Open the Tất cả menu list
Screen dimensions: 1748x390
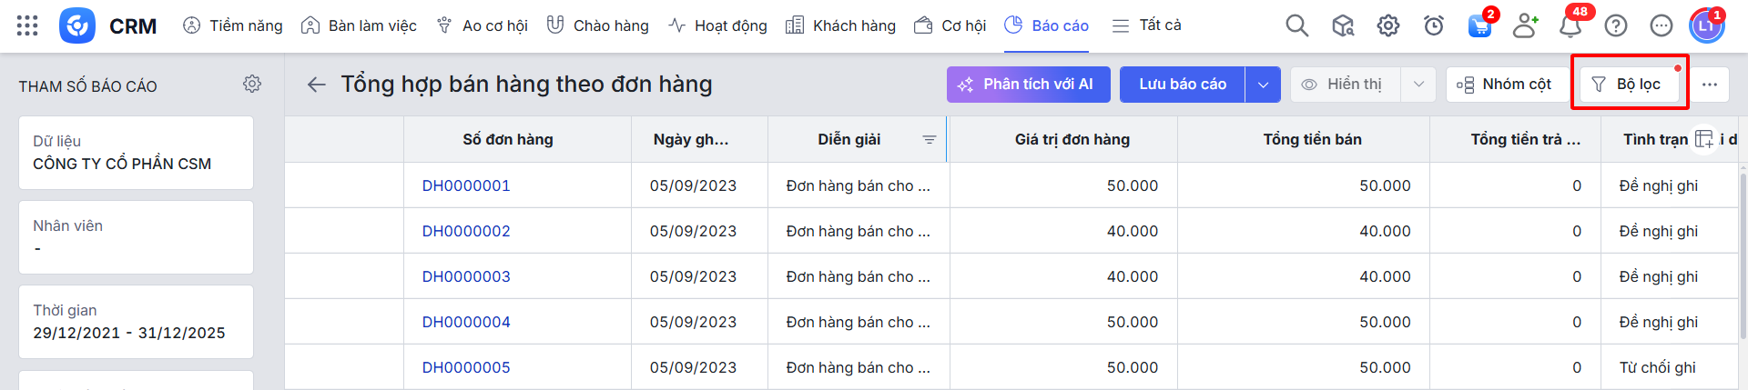tap(1147, 25)
